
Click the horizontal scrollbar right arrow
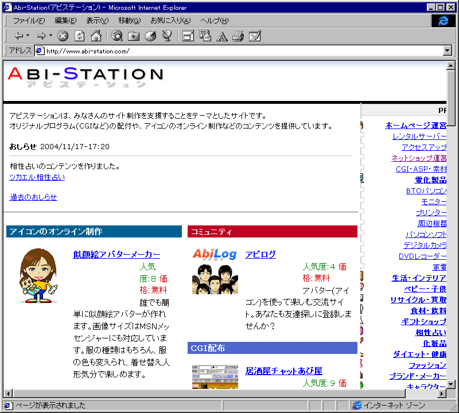[x=442, y=393]
